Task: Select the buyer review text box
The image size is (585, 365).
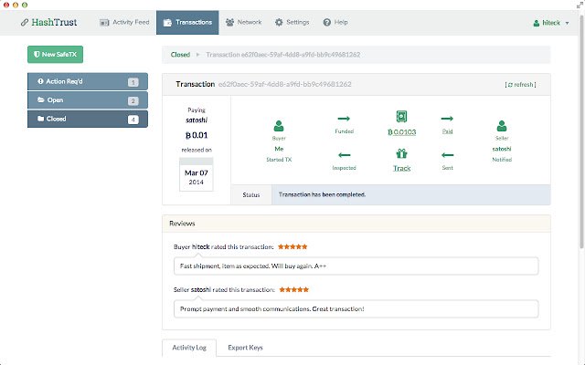Action: [356, 266]
